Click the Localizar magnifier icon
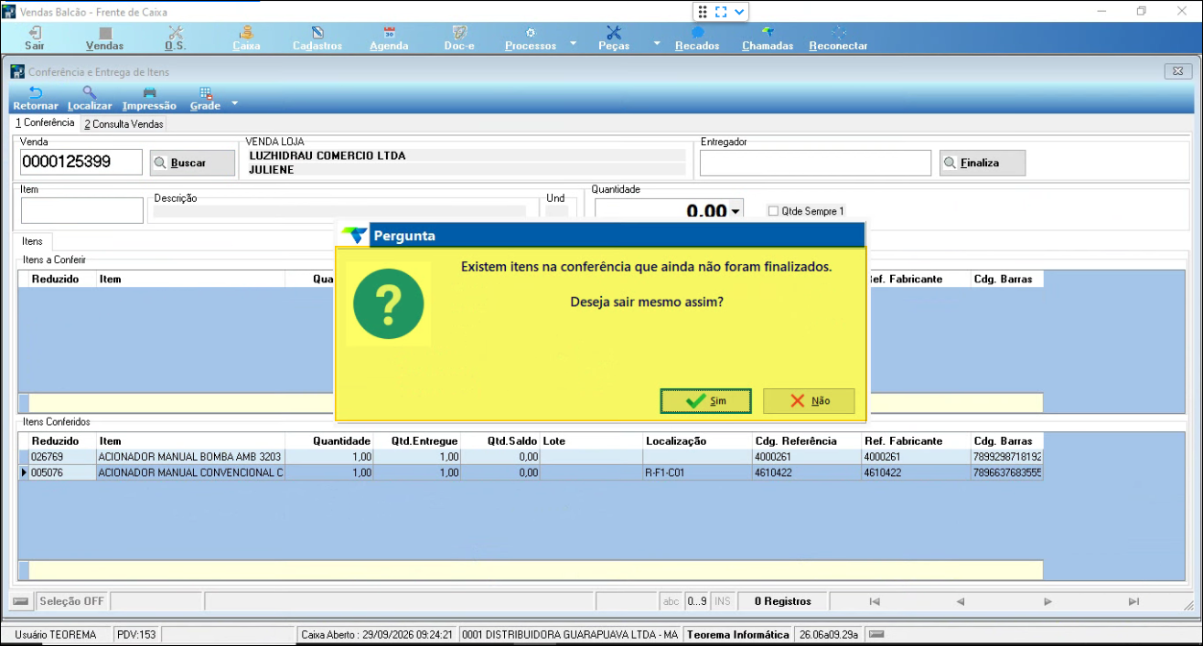The image size is (1203, 646). click(x=90, y=92)
